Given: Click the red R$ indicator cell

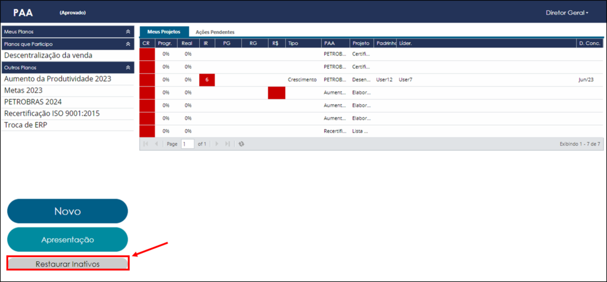Looking at the screenshot, I should 276,93.
